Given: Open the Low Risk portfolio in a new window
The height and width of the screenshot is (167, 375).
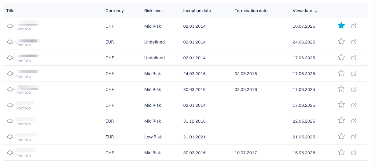Looking at the screenshot, I should pyautogui.click(x=354, y=137).
